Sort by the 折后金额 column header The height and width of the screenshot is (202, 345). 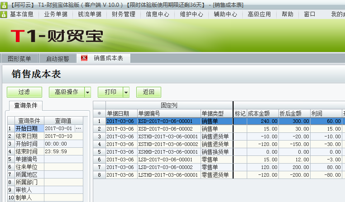(x=294, y=113)
